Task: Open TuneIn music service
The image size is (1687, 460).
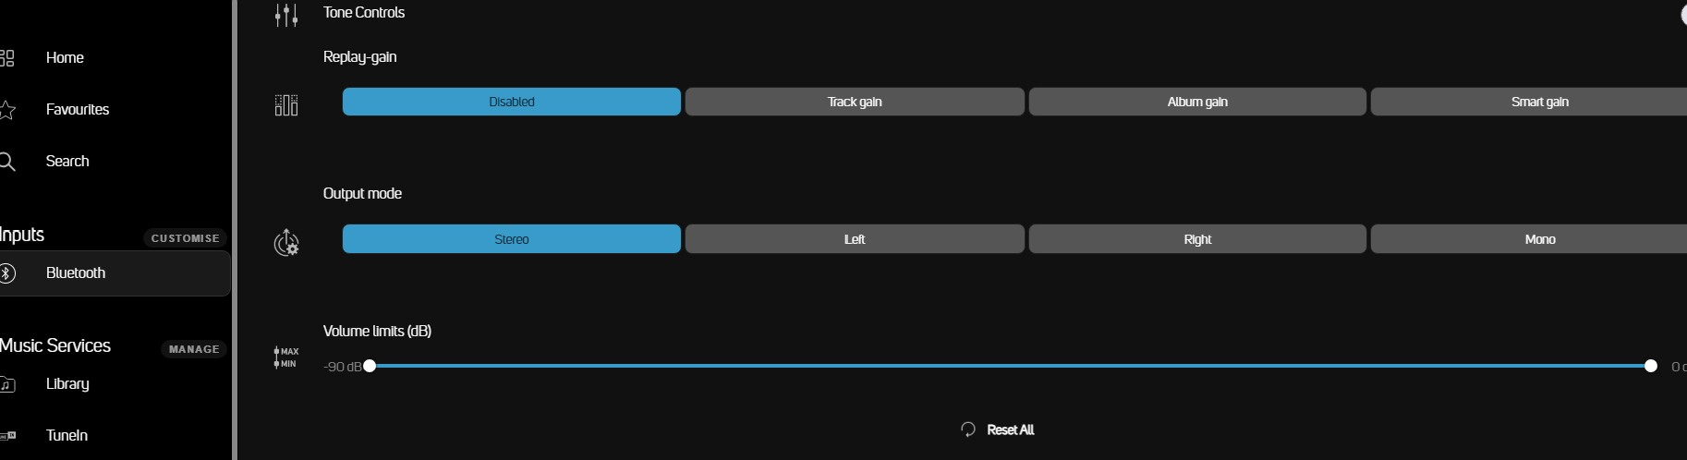Action: [x=67, y=435]
